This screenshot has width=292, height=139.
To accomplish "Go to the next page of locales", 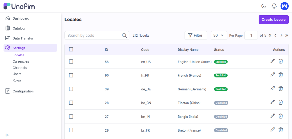I will 281,36.
